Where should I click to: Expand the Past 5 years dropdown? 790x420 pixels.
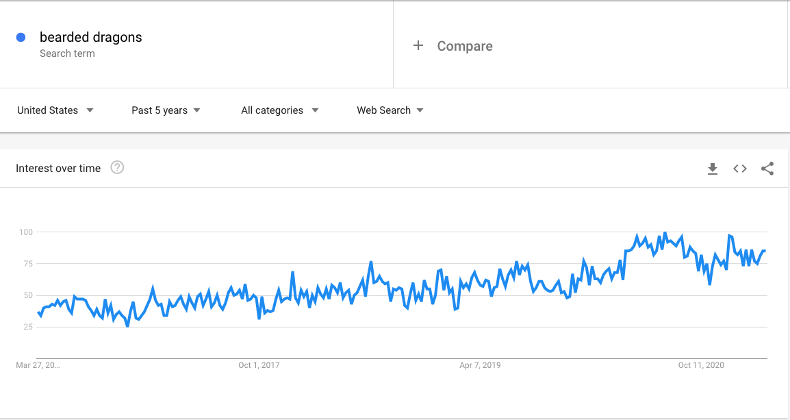(166, 110)
